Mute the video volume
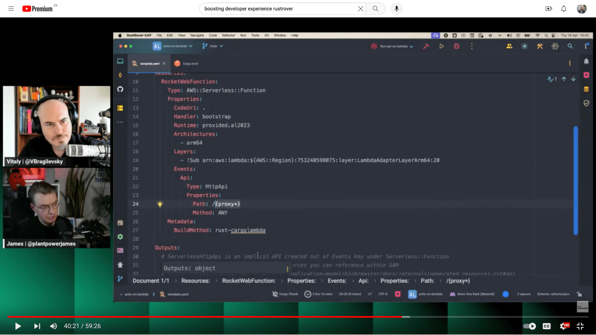 (x=53, y=326)
